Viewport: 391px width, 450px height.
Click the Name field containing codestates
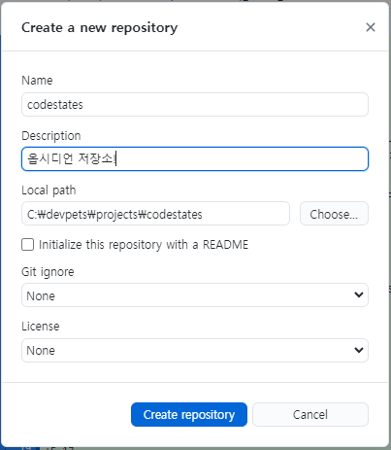click(x=195, y=105)
